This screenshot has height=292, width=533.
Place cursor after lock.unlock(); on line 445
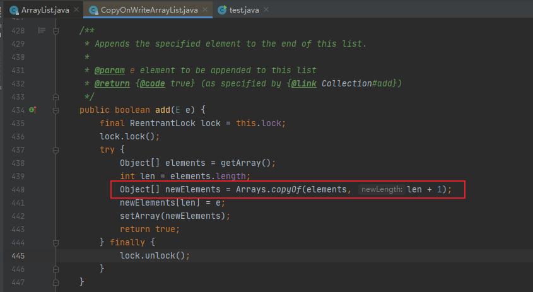190,255
